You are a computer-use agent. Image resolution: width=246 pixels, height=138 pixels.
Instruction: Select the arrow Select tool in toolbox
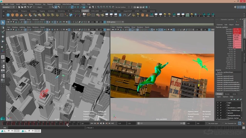[x=3, y=22]
